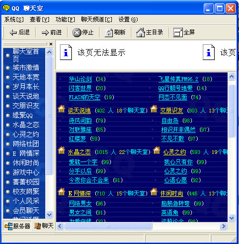Close the left sidebar panel
The image size is (239, 244).
pos(51,44)
